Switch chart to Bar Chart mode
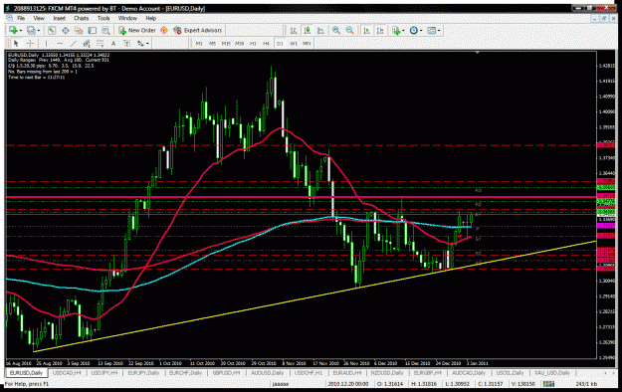This screenshot has width=622, height=392. coord(294,30)
